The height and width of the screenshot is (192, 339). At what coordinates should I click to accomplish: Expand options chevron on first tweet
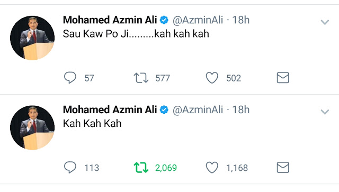pos(325,22)
